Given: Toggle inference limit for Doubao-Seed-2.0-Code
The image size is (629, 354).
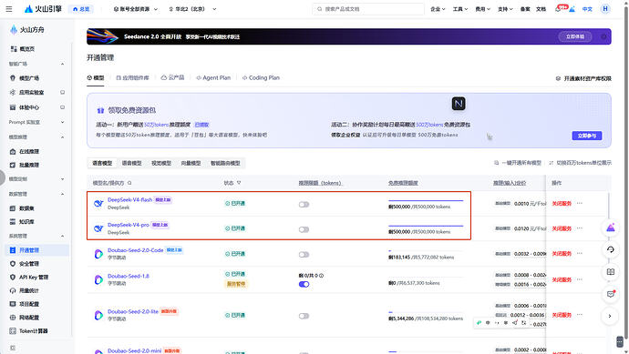Looking at the screenshot, I should pyautogui.click(x=304, y=255).
